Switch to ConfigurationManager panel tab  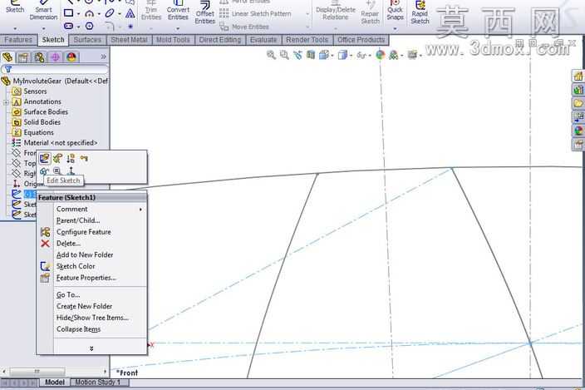coord(39,57)
